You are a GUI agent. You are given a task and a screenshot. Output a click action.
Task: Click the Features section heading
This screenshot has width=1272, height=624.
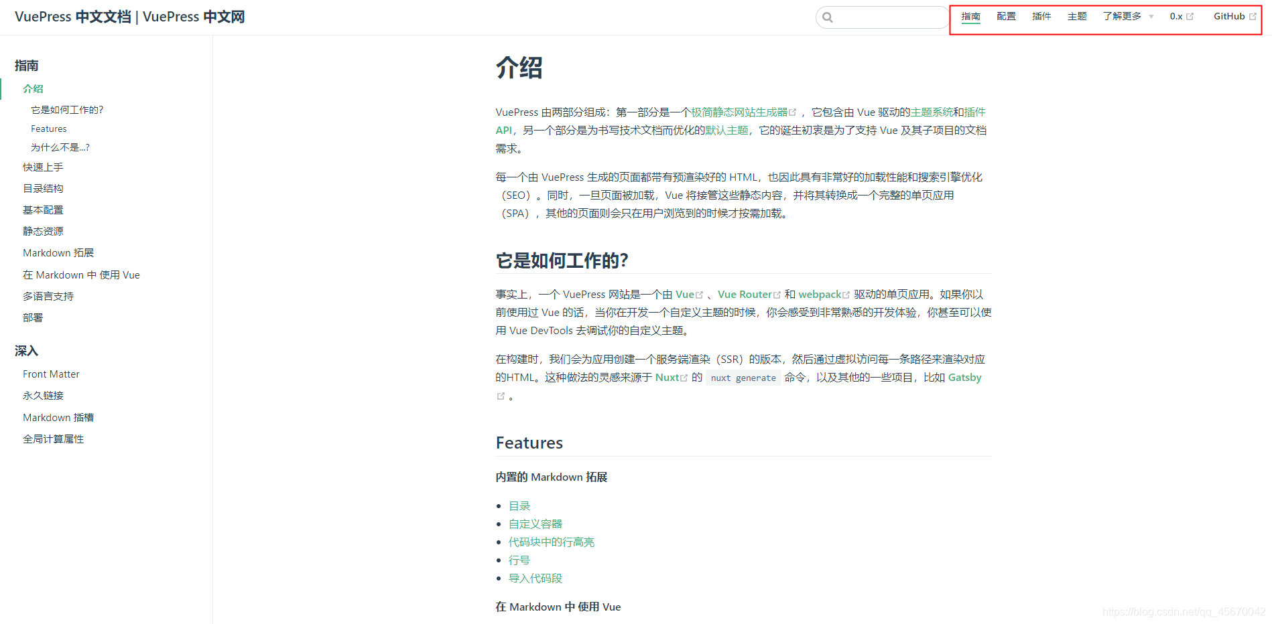pos(529,443)
